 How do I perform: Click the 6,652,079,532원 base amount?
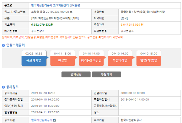click(x=42, y=25)
